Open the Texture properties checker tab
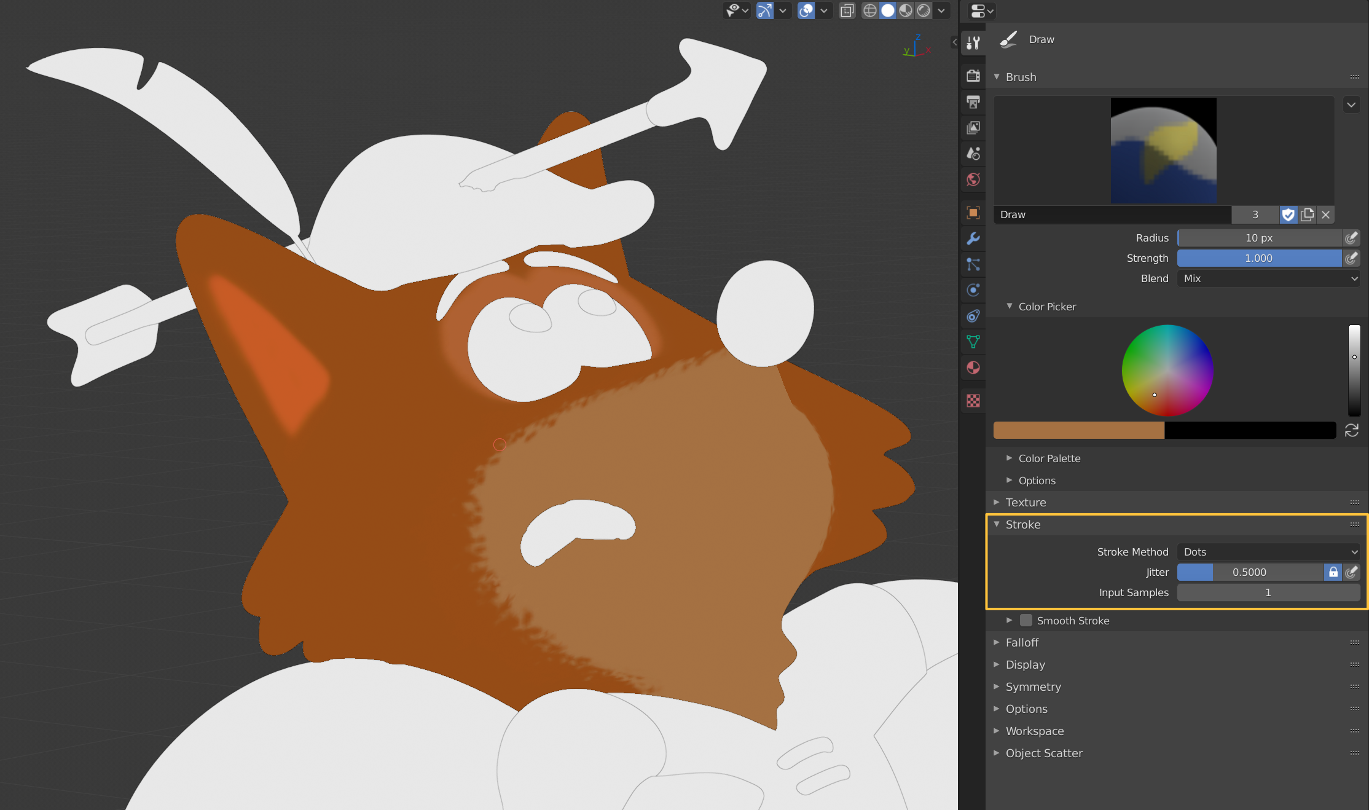The width and height of the screenshot is (1369, 810). (973, 399)
